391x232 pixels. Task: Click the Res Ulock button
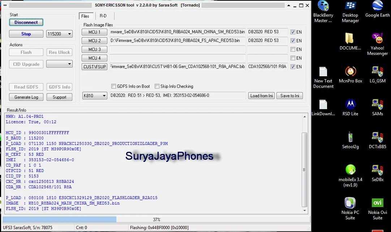pos(59,52)
